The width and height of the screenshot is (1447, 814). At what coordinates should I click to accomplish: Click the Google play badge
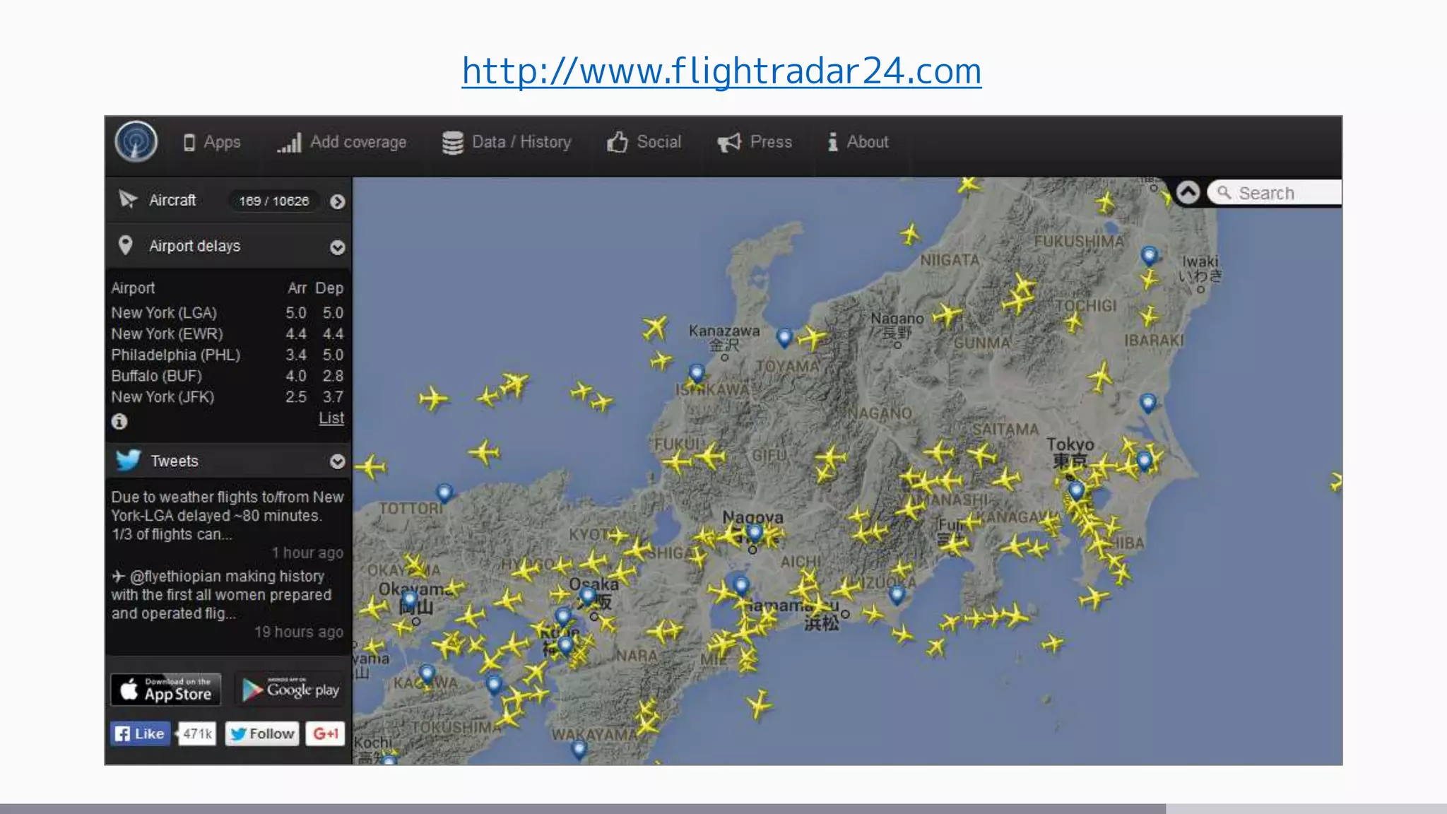pyautogui.click(x=290, y=690)
